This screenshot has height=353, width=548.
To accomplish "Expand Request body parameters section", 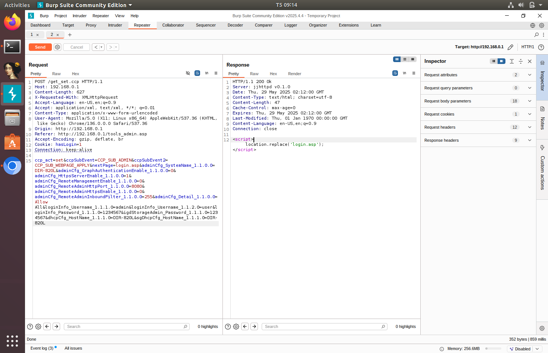I will (x=478, y=101).
